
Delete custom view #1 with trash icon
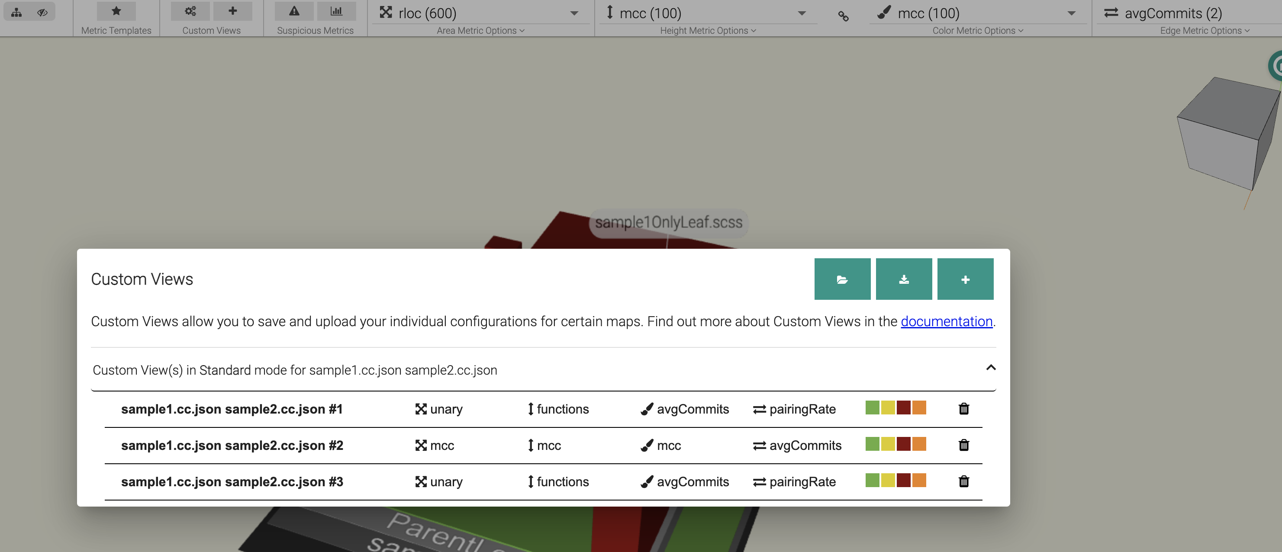pos(963,409)
